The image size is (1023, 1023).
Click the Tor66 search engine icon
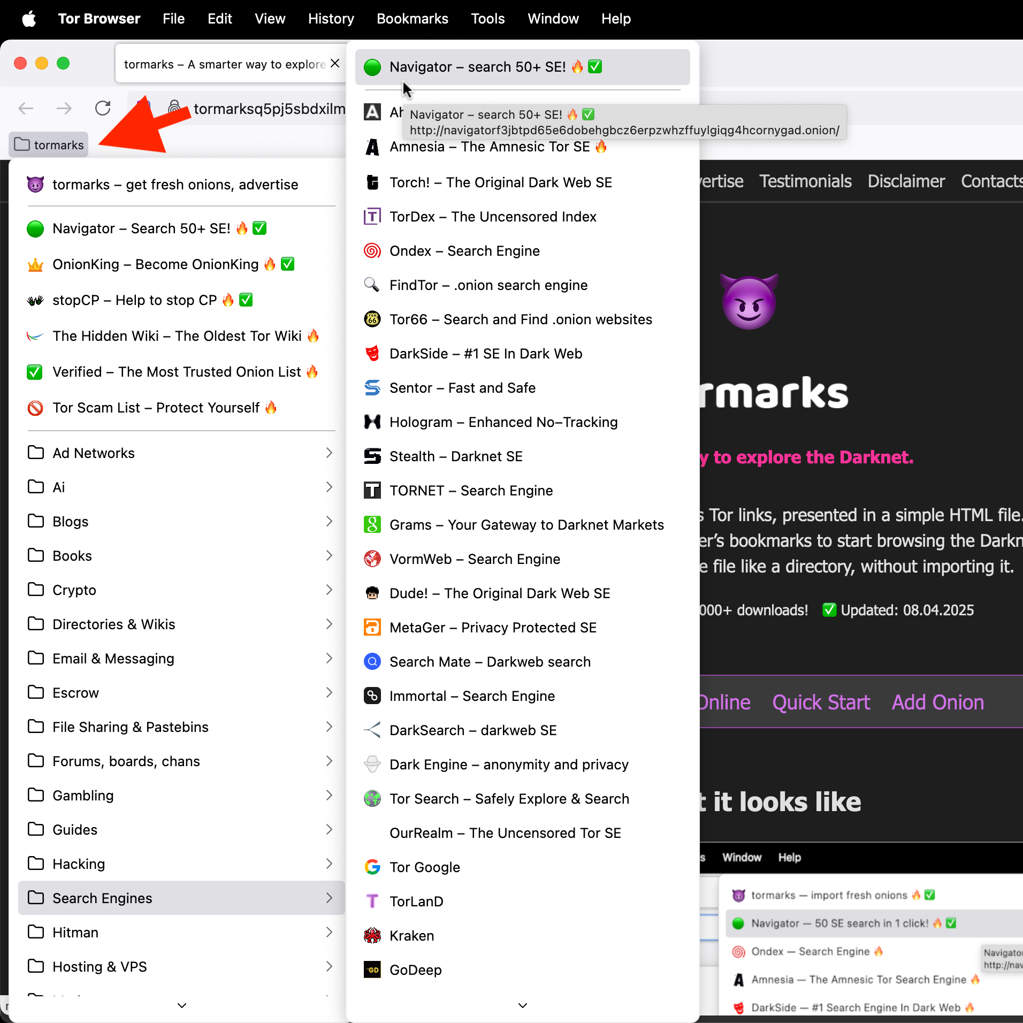click(x=372, y=319)
